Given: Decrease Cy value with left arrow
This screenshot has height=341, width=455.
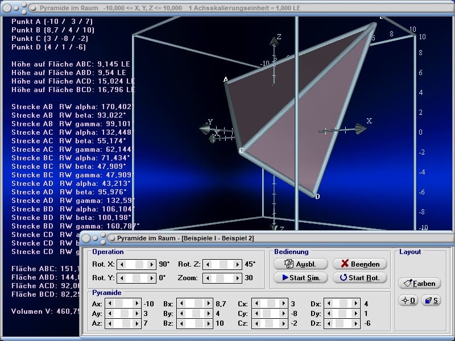Looking at the screenshot, I should (256, 314).
